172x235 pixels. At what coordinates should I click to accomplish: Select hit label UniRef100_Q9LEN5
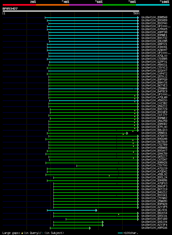coord(154,41)
